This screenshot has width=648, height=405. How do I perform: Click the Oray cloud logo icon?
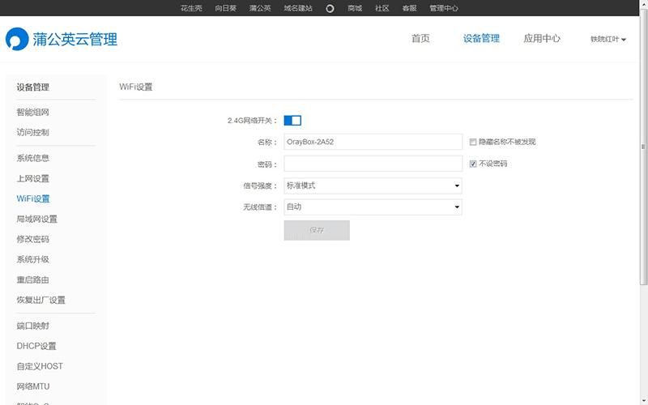coord(17,39)
